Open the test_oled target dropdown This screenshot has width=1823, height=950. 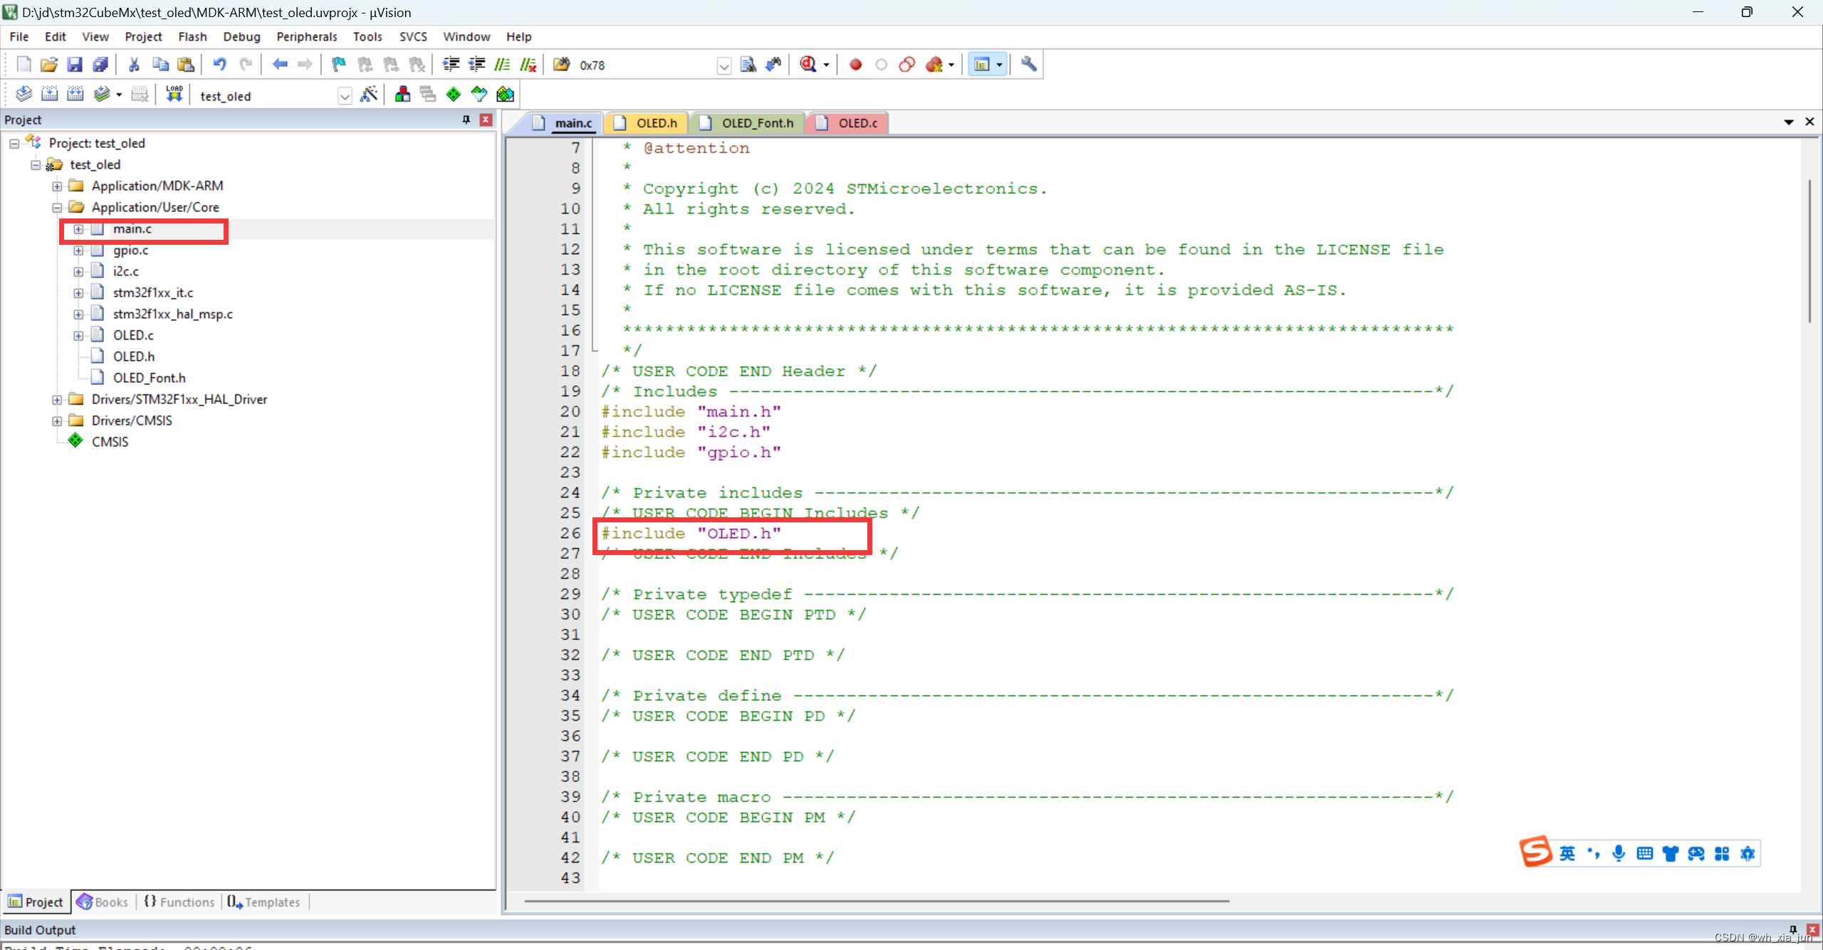click(345, 95)
